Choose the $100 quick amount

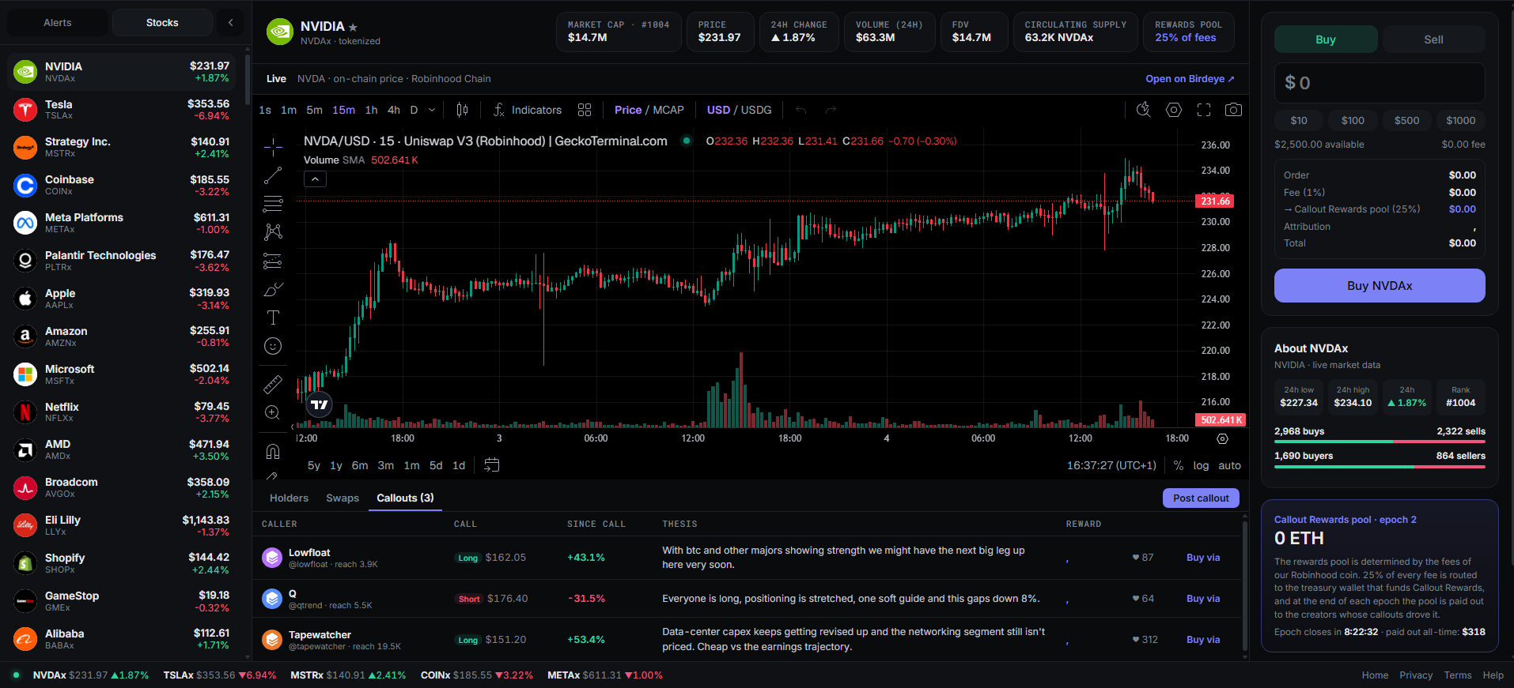click(1353, 120)
